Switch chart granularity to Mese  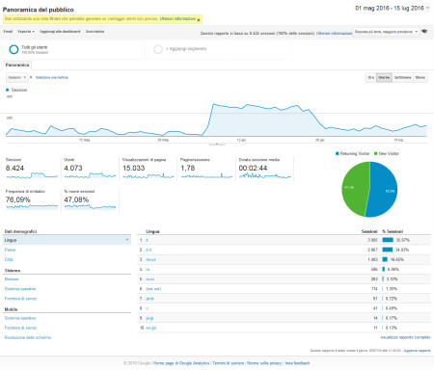[420, 77]
